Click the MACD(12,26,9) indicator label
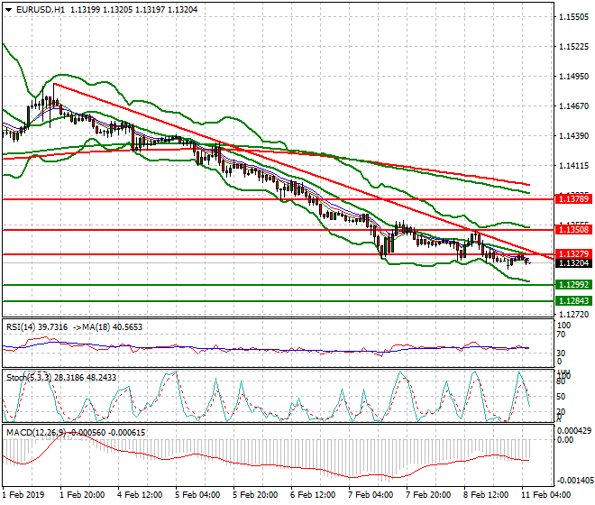595x505 pixels. [36, 433]
